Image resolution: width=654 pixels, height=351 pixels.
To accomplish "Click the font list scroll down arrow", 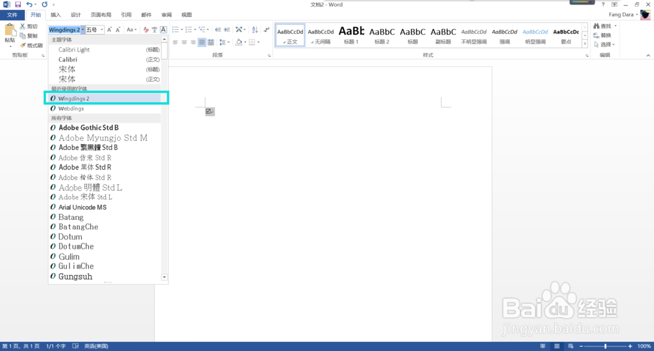I will coord(164,277).
